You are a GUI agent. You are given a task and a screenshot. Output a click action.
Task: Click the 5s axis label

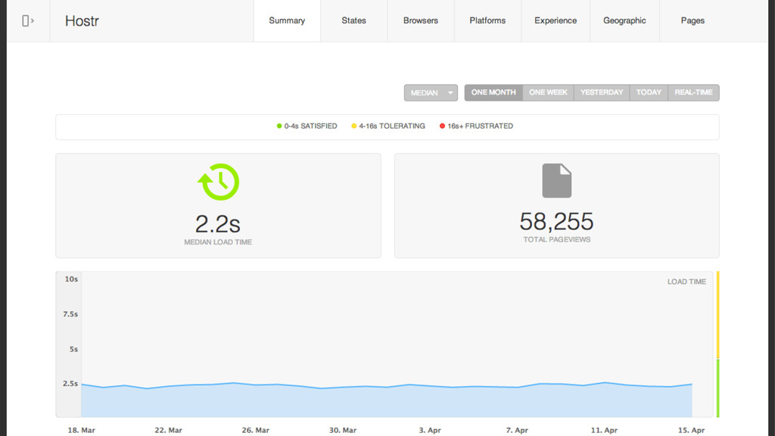pyautogui.click(x=73, y=350)
